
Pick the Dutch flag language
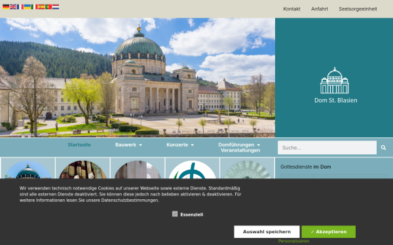tap(56, 7)
